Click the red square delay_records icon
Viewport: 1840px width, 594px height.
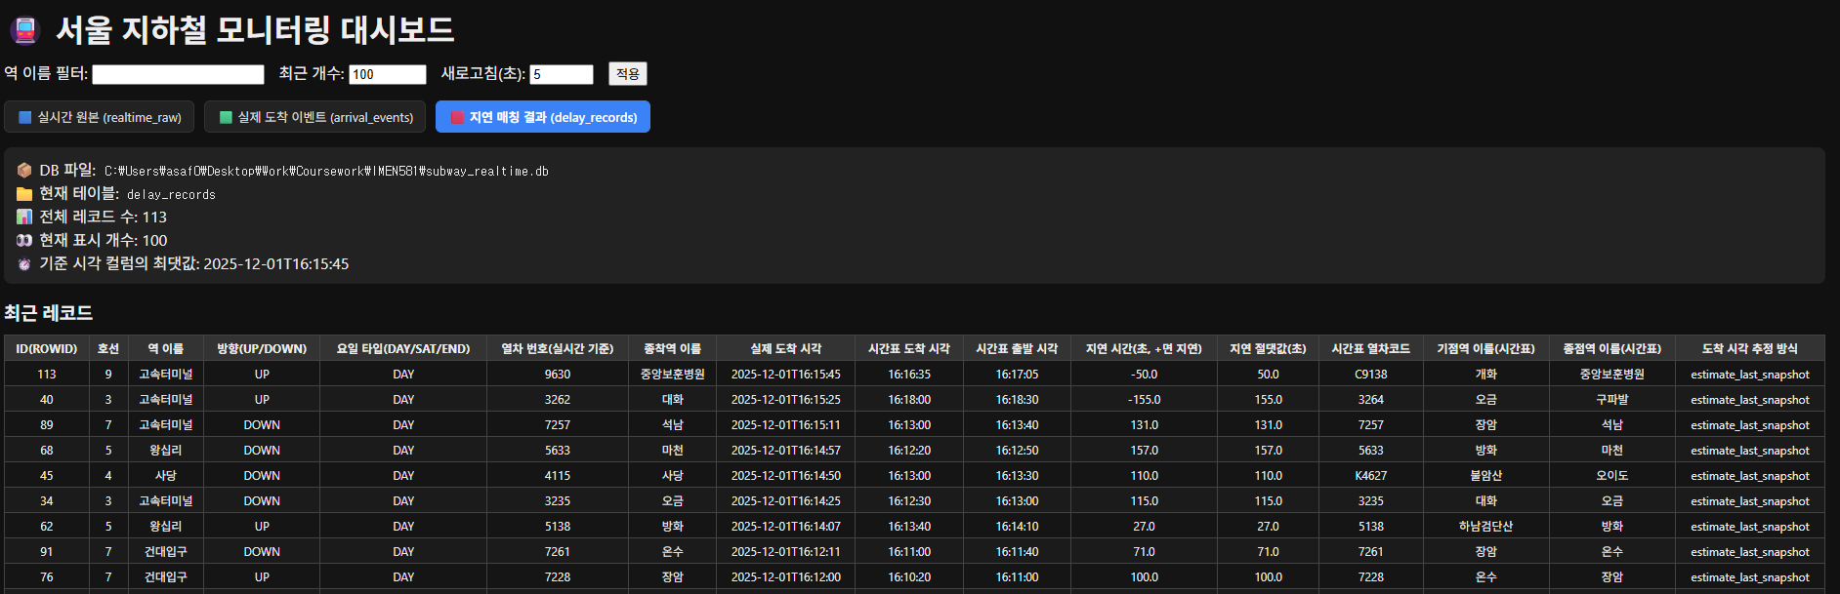(x=457, y=117)
